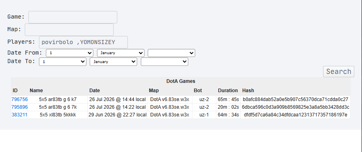The image size is (362, 152).
Task: Click the Search button
Action: pyautogui.click(x=338, y=72)
